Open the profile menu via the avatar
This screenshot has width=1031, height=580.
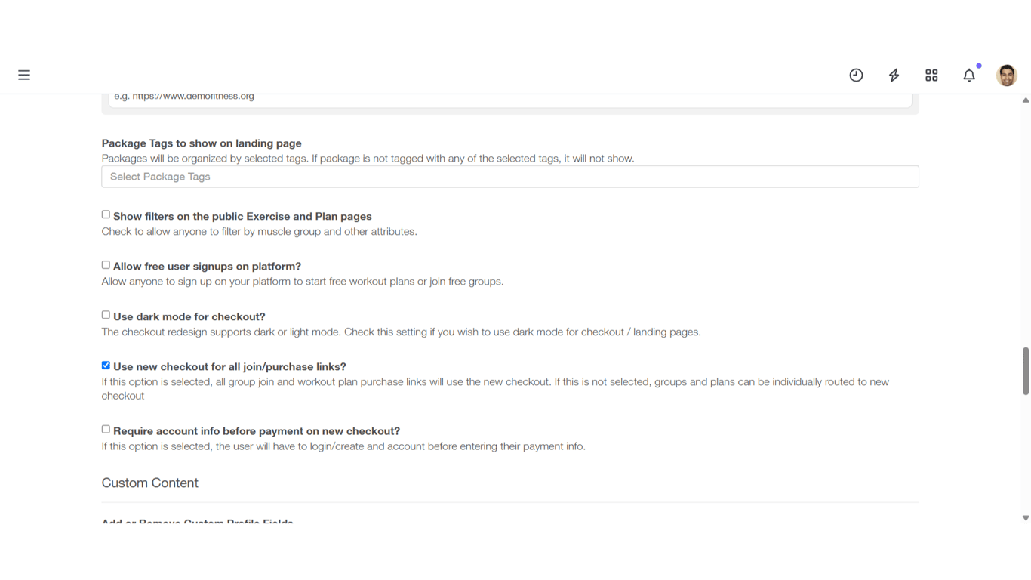[x=1007, y=75]
